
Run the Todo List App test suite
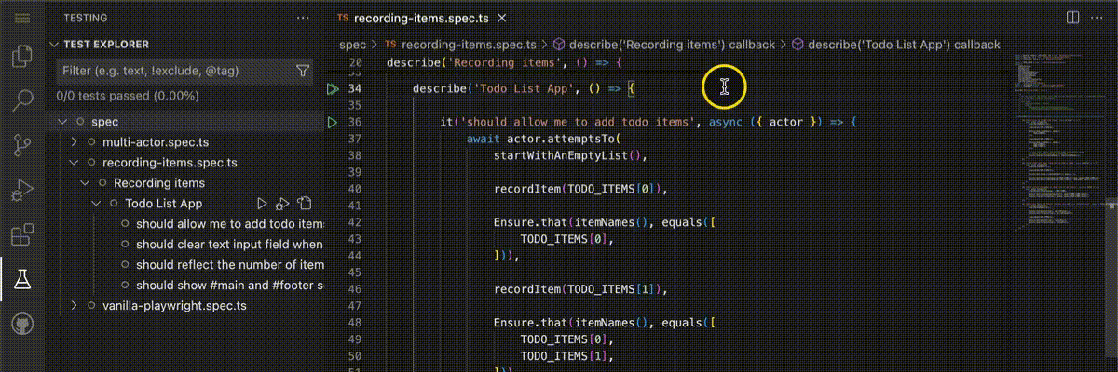pos(262,204)
